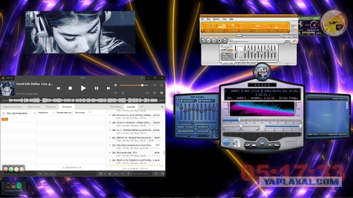353x198 pixels.
Task: Toggle checkbox of playlist track 192
Action: 110,145
